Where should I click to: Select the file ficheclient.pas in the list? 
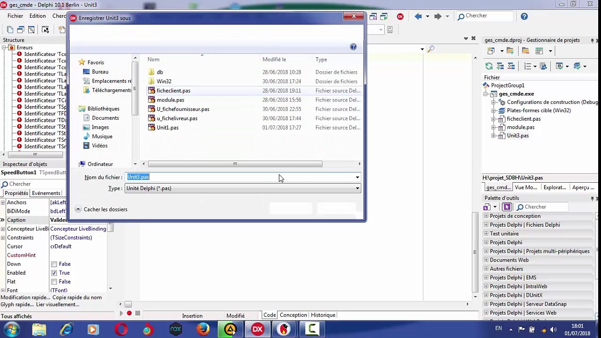click(x=174, y=91)
